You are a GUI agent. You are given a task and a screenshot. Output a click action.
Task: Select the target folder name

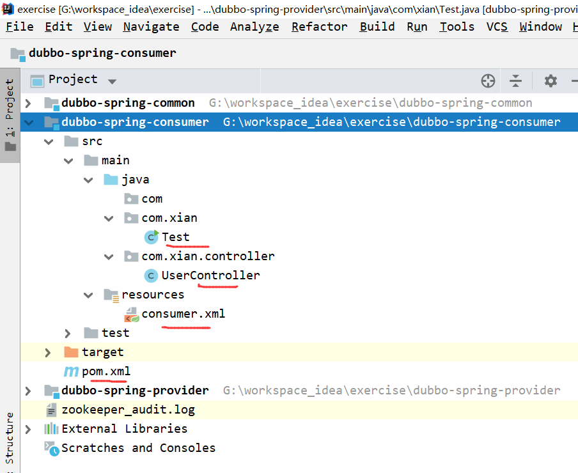click(x=102, y=352)
